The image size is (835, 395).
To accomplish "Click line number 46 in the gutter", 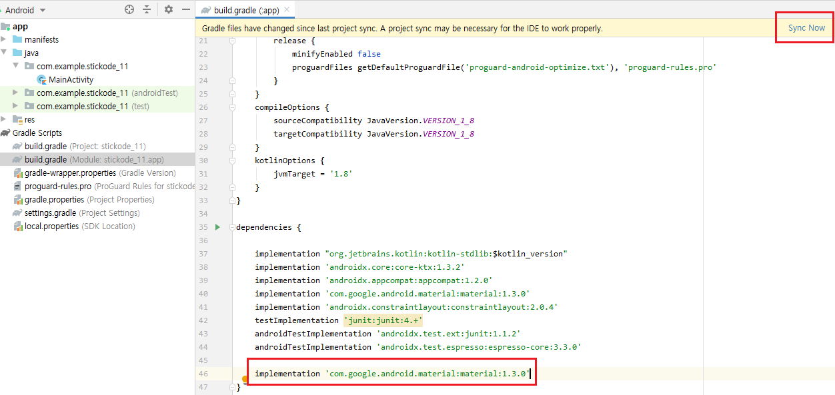I will tap(203, 374).
